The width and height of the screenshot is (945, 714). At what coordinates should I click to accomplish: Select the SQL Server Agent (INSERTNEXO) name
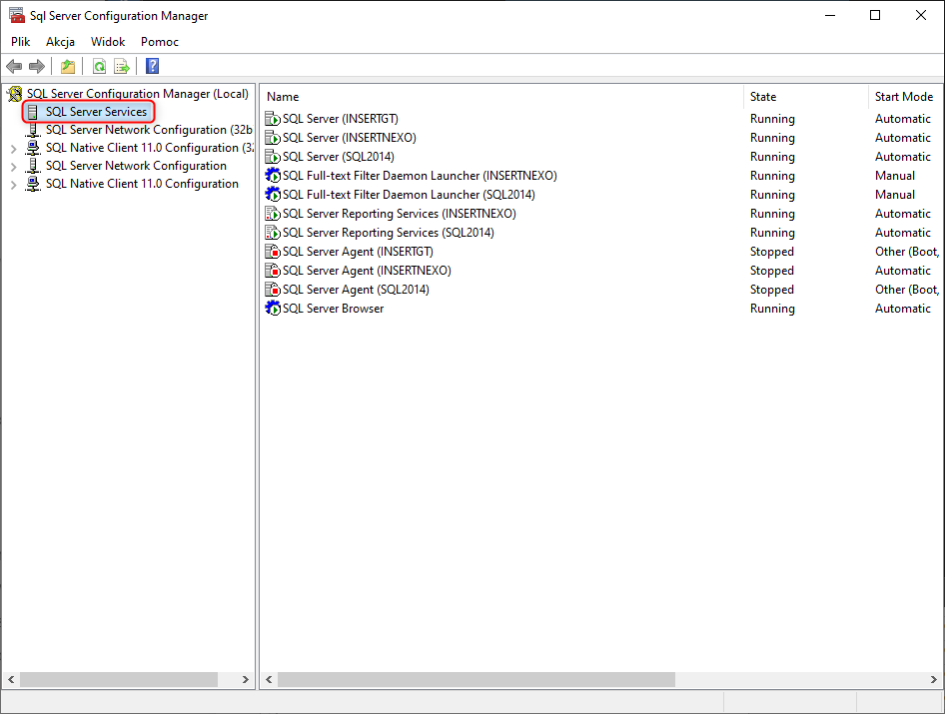click(367, 271)
